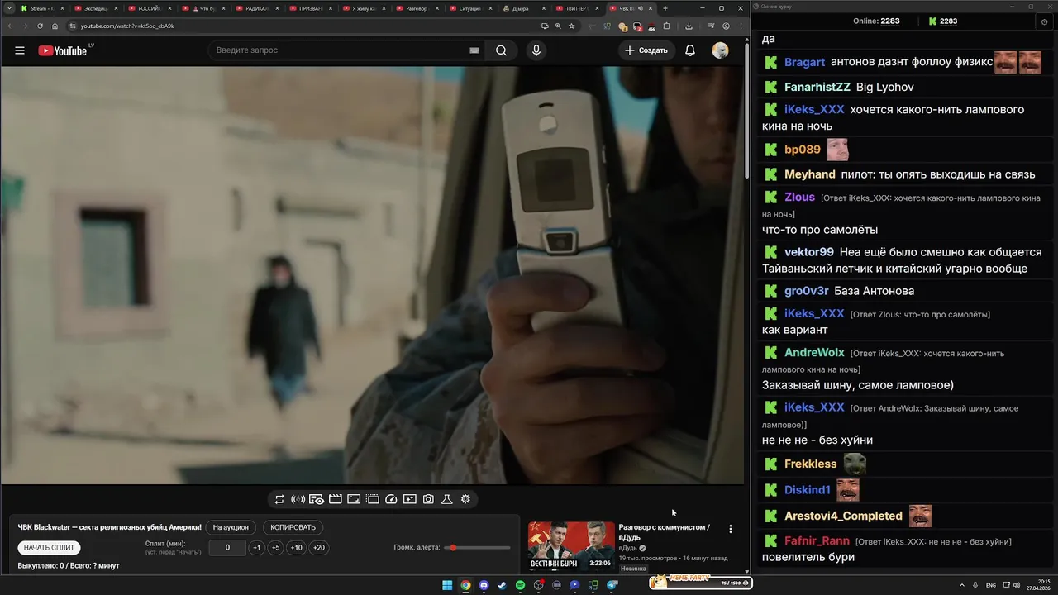This screenshot has height=595, width=1058.
Task: Open the browser downloads icon
Action: (x=689, y=26)
